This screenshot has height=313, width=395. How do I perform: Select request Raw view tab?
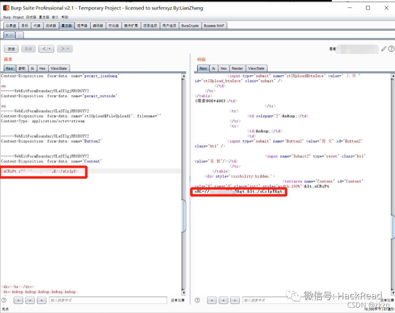tap(10, 68)
